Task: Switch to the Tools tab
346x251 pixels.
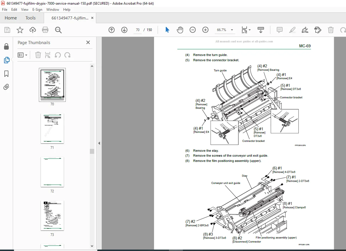Action: pos(30,18)
